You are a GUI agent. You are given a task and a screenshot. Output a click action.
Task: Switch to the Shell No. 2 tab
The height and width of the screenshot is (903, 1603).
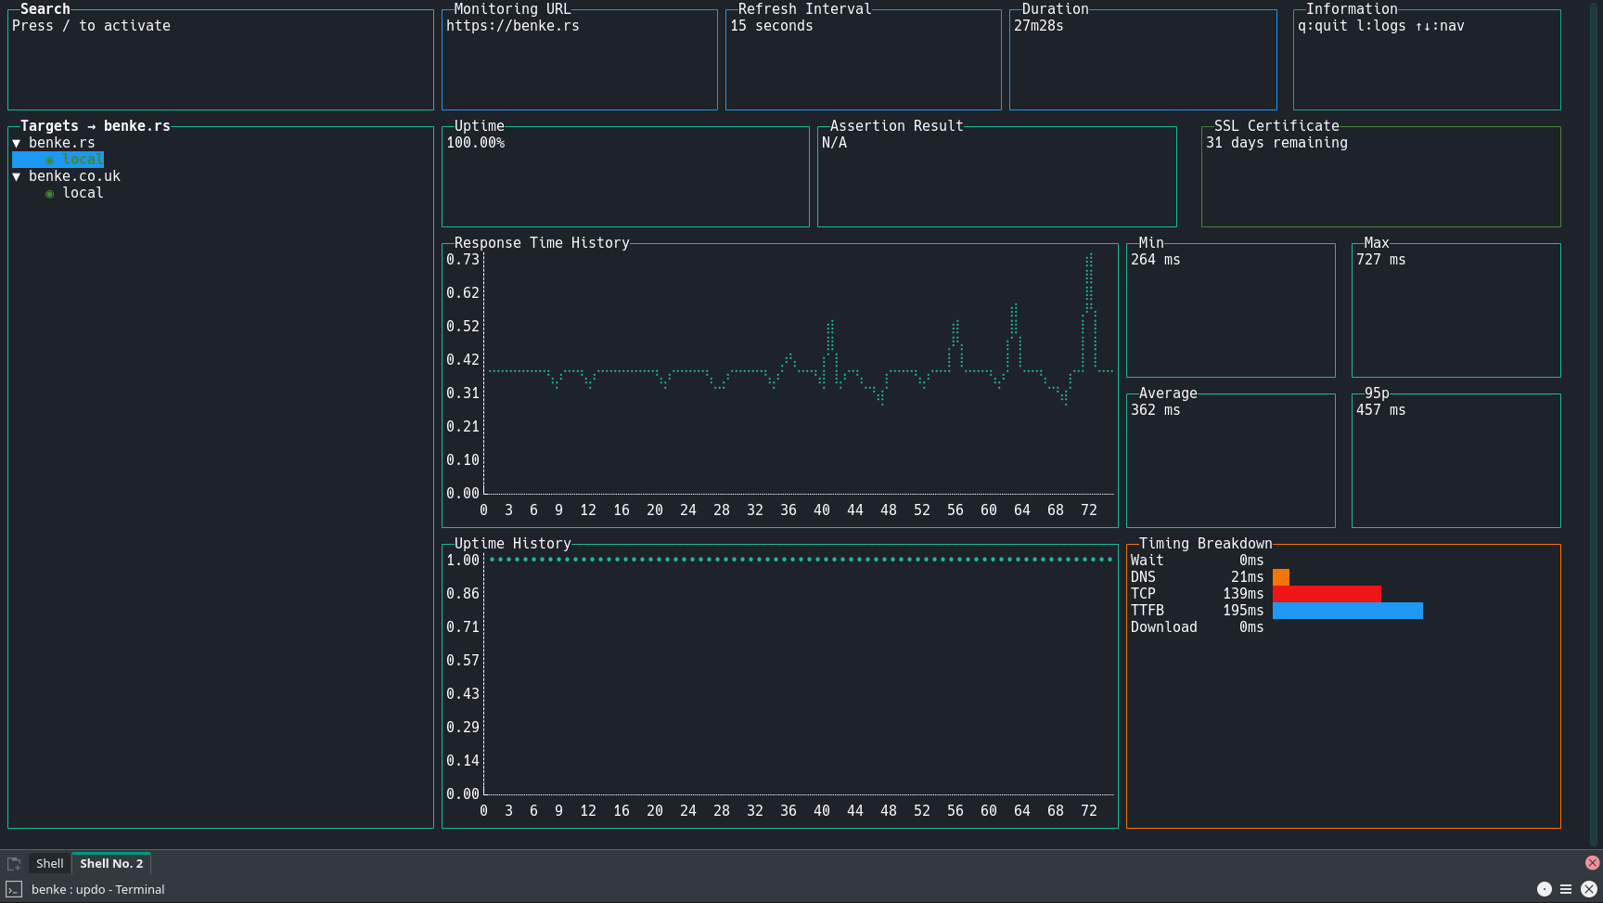(x=111, y=863)
